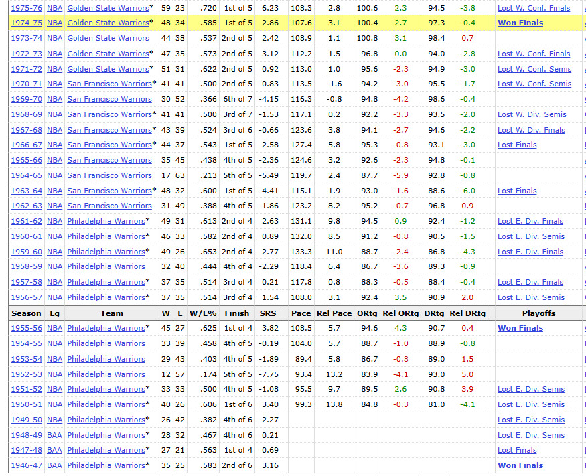The image size is (586, 476).
Task: Open Lost W. Div. Semis for 1968-69
Action: (532, 114)
